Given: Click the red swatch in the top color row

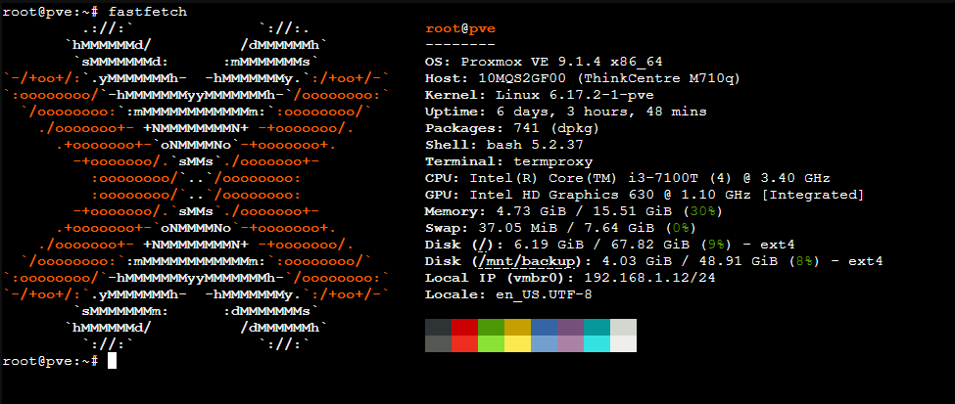Looking at the screenshot, I should (465, 327).
